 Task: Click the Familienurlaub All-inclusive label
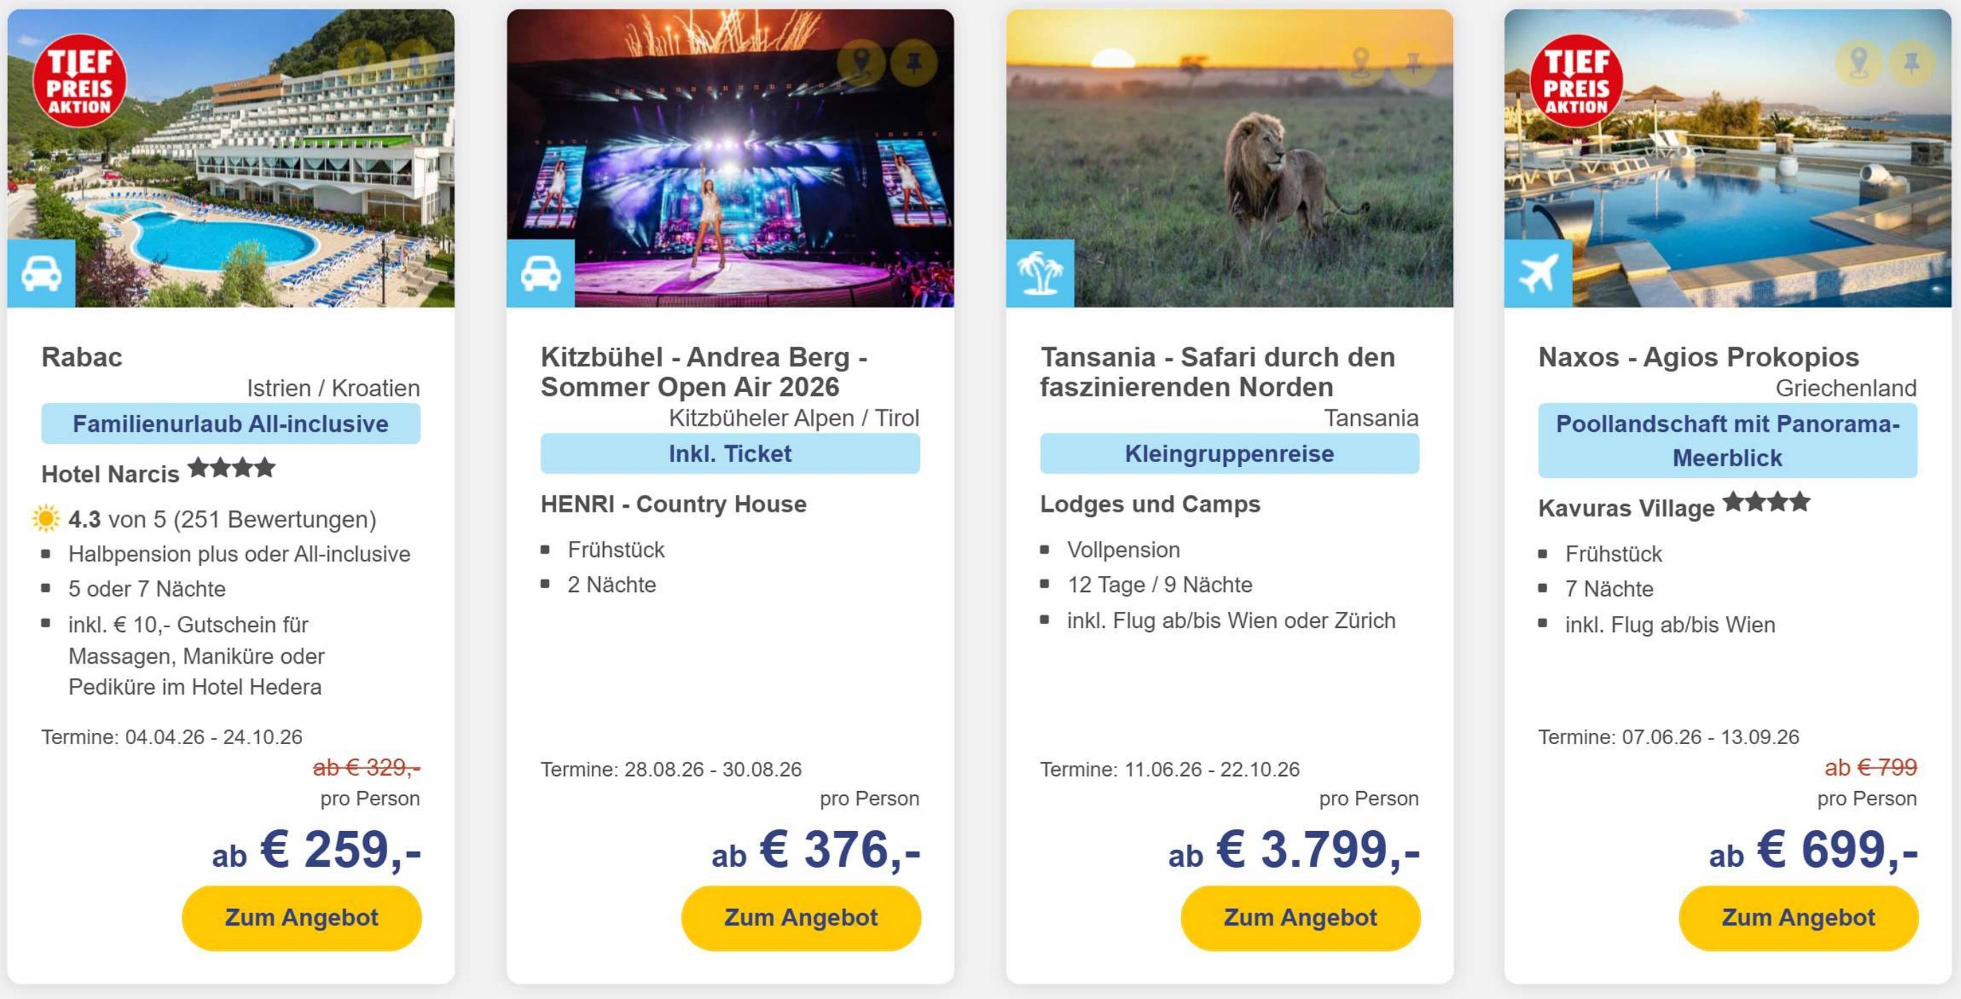tap(231, 424)
